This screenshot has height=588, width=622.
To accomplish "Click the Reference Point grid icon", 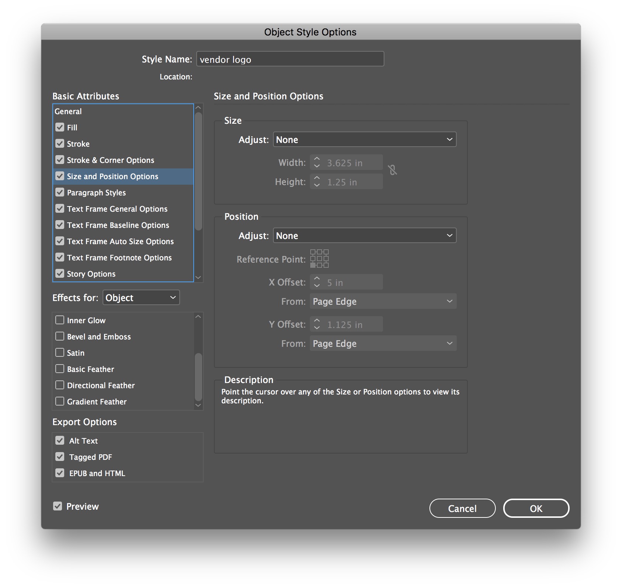I will coord(319,259).
